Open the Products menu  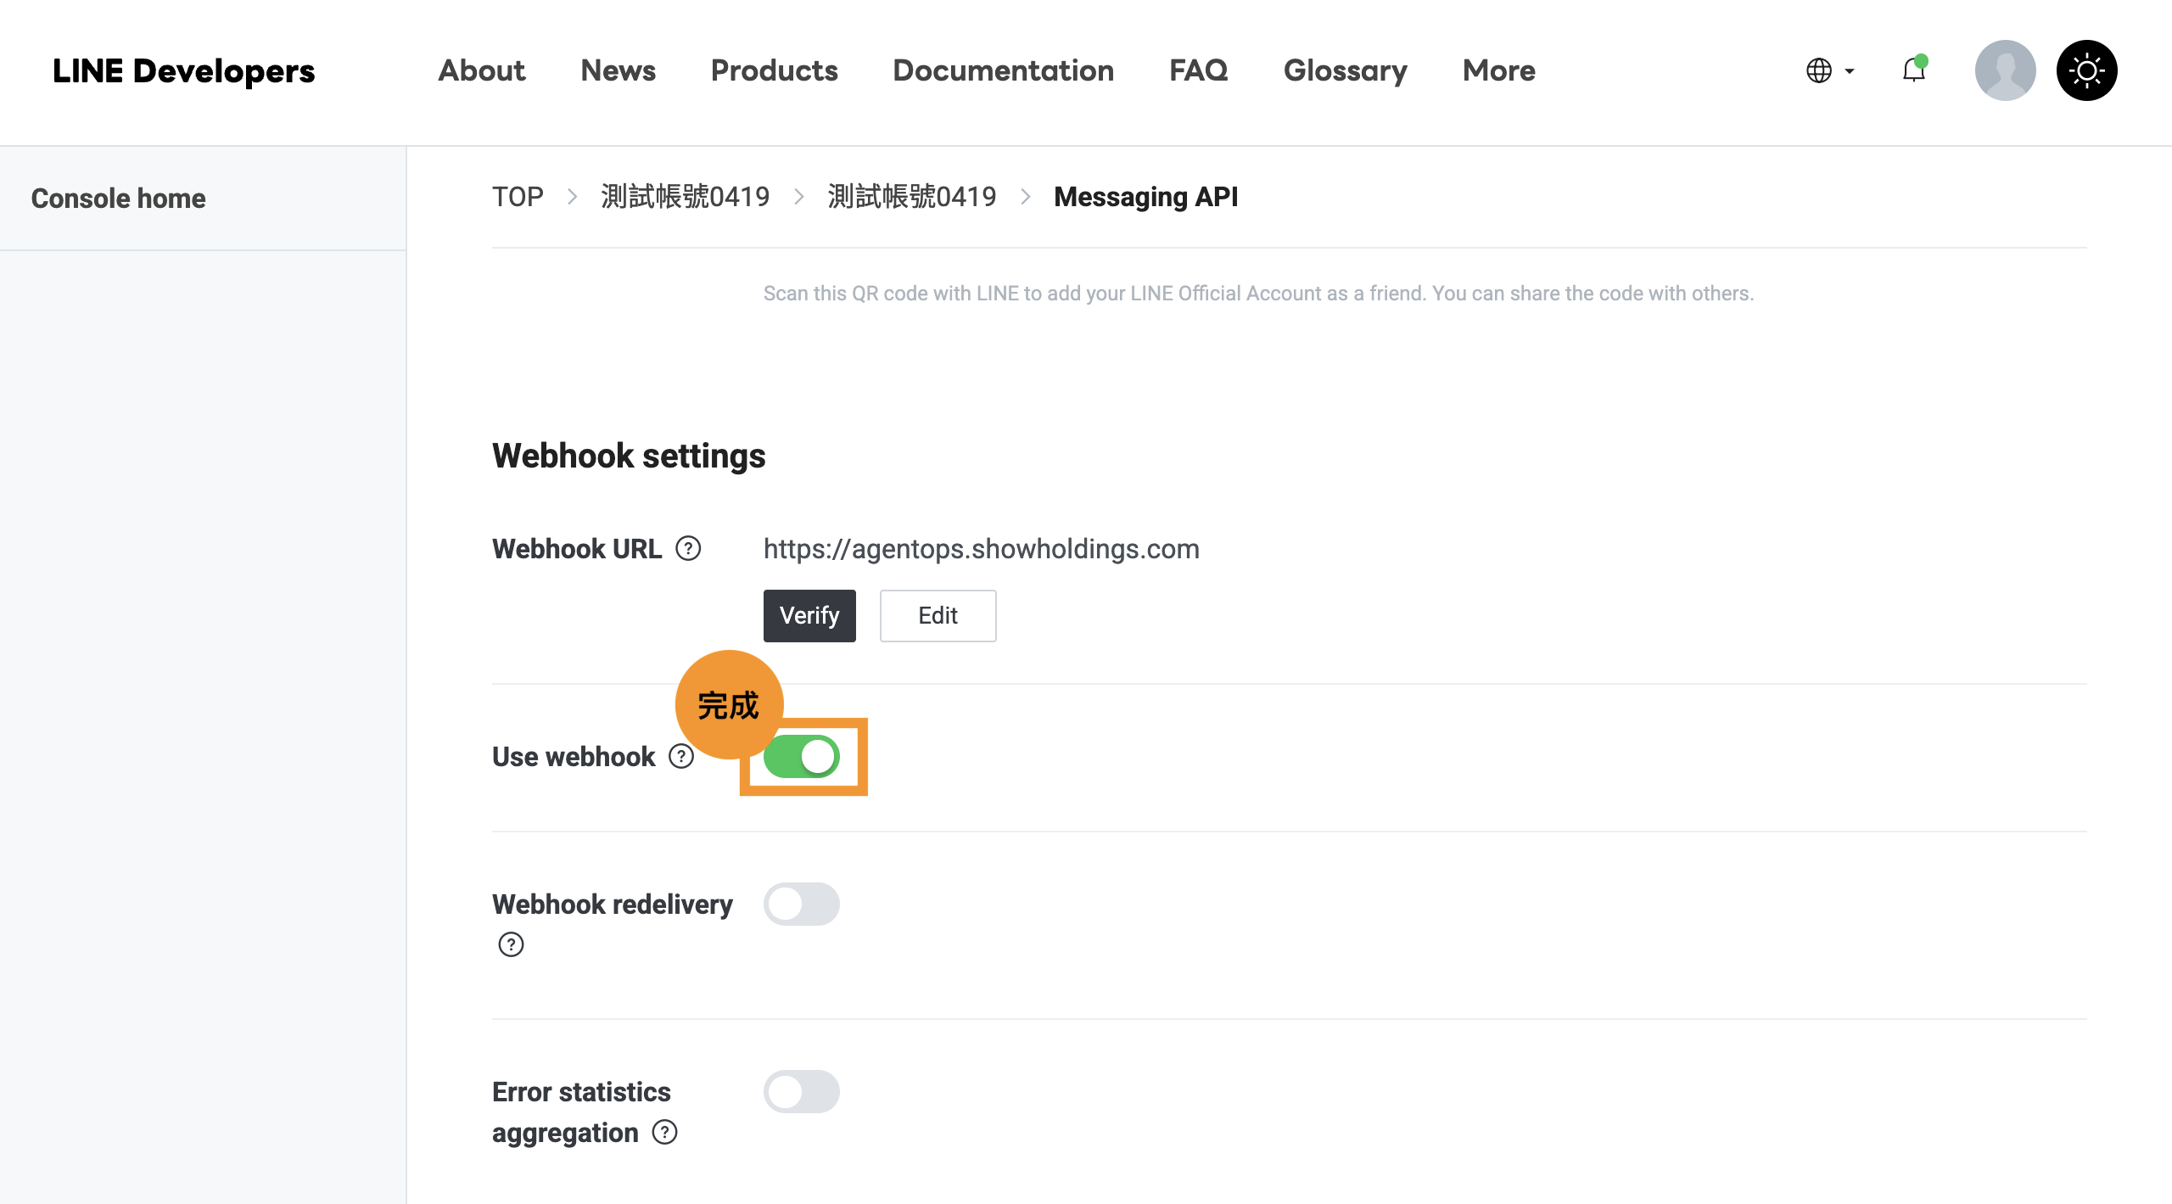pyautogui.click(x=775, y=70)
